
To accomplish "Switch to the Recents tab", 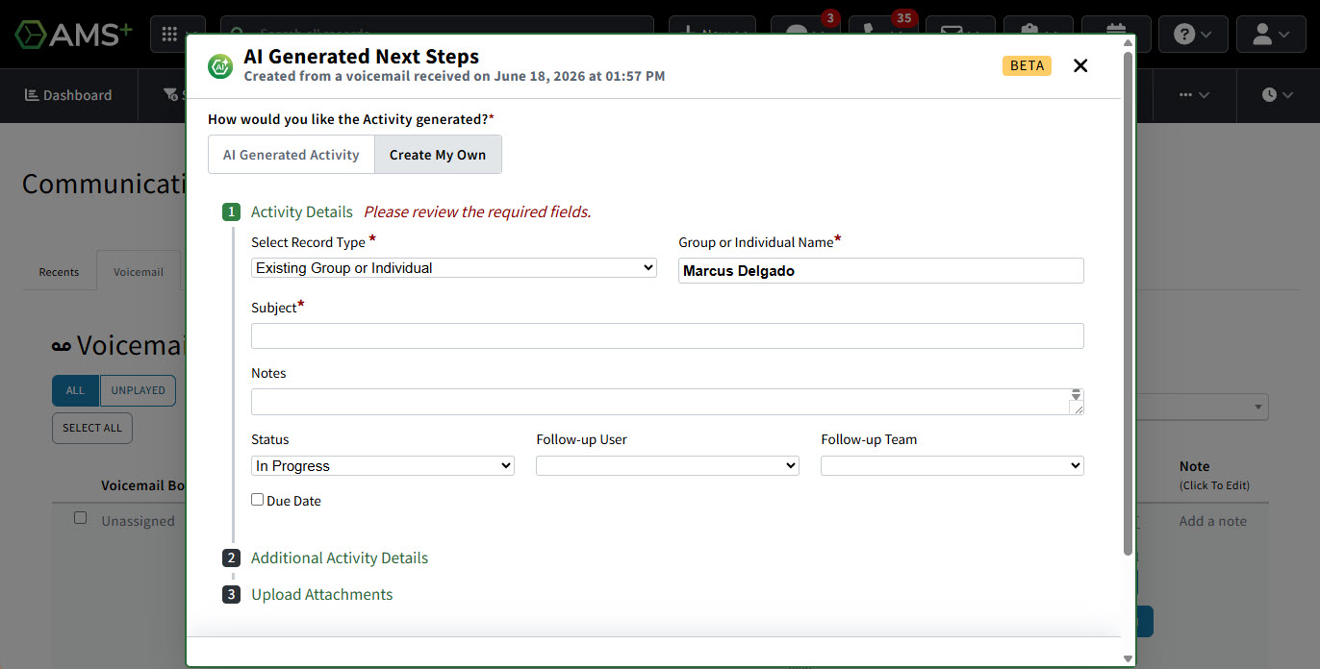I will [59, 272].
